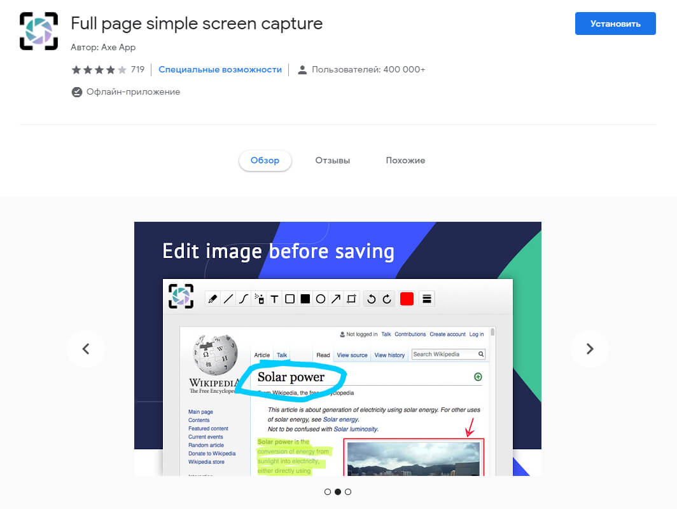Show the next screenshot with right arrow
The height and width of the screenshot is (509, 677).
point(590,349)
